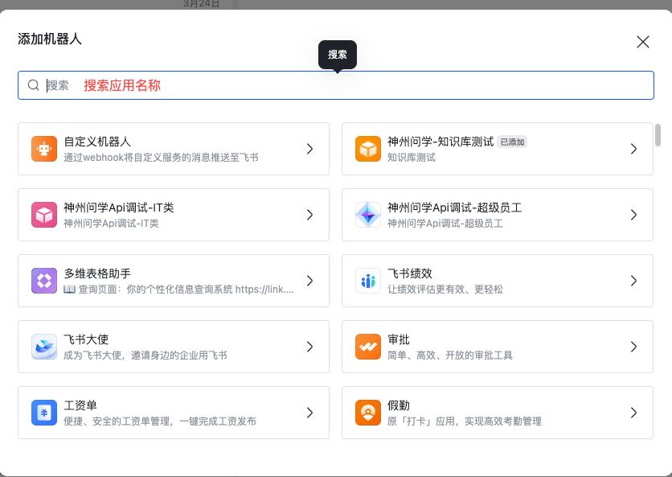Expand the 工资单 chevron
The height and width of the screenshot is (477, 672).
pos(309,413)
